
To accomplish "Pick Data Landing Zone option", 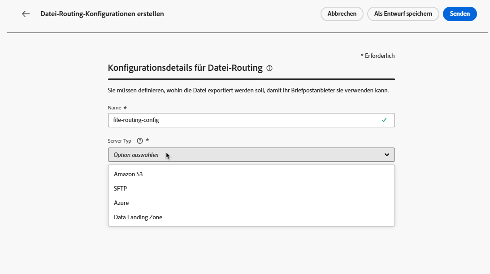I will [x=251, y=217].
